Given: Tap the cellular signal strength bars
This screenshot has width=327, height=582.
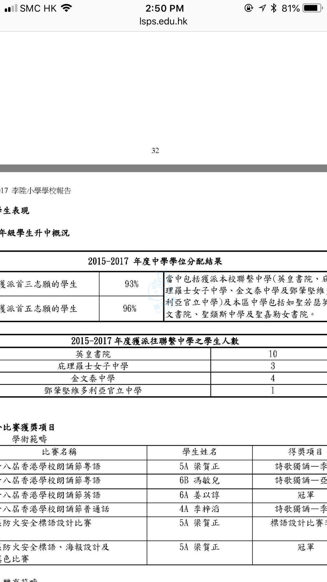Looking at the screenshot, I should (11, 8).
